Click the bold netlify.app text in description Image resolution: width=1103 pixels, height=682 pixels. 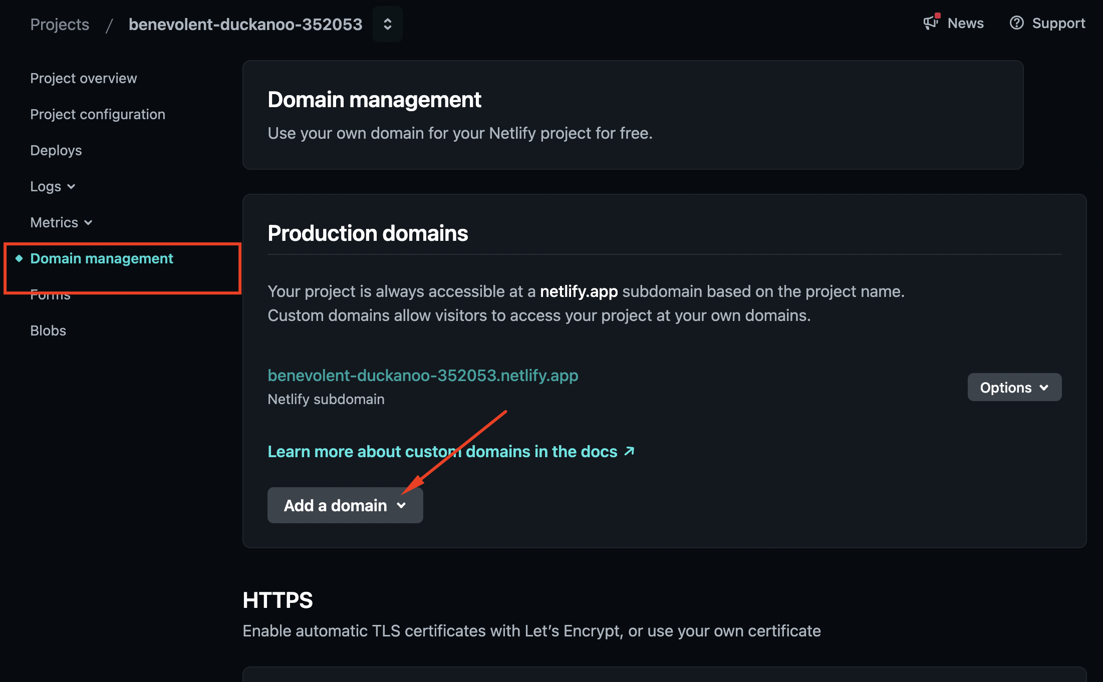[579, 291]
